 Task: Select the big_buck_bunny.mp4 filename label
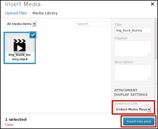[20, 57]
